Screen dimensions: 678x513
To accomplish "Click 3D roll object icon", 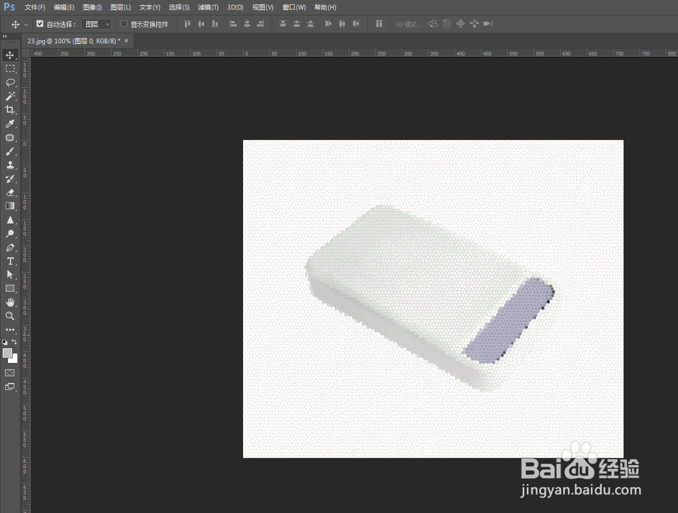I will click(x=447, y=24).
